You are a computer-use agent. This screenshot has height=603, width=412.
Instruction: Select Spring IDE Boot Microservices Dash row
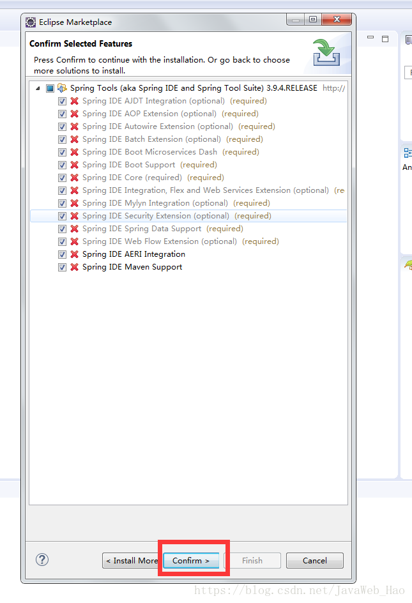click(x=171, y=152)
